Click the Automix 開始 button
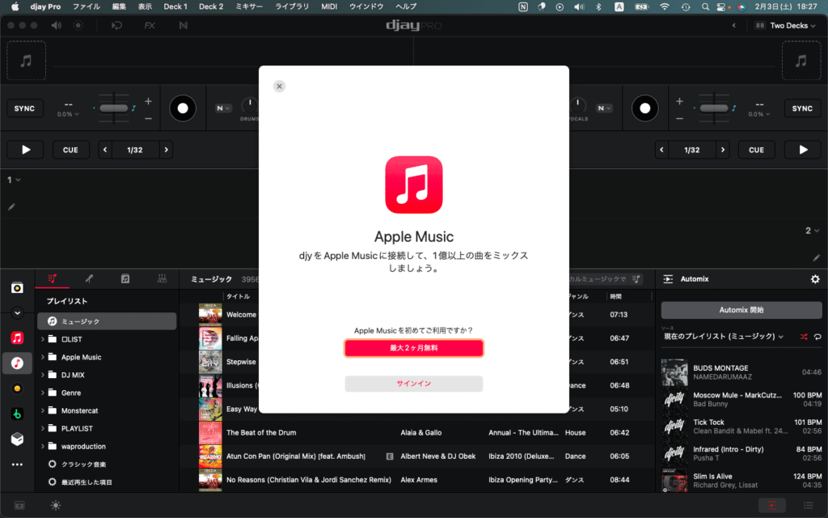This screenshot has height=518, width=828. click(741, 310)
